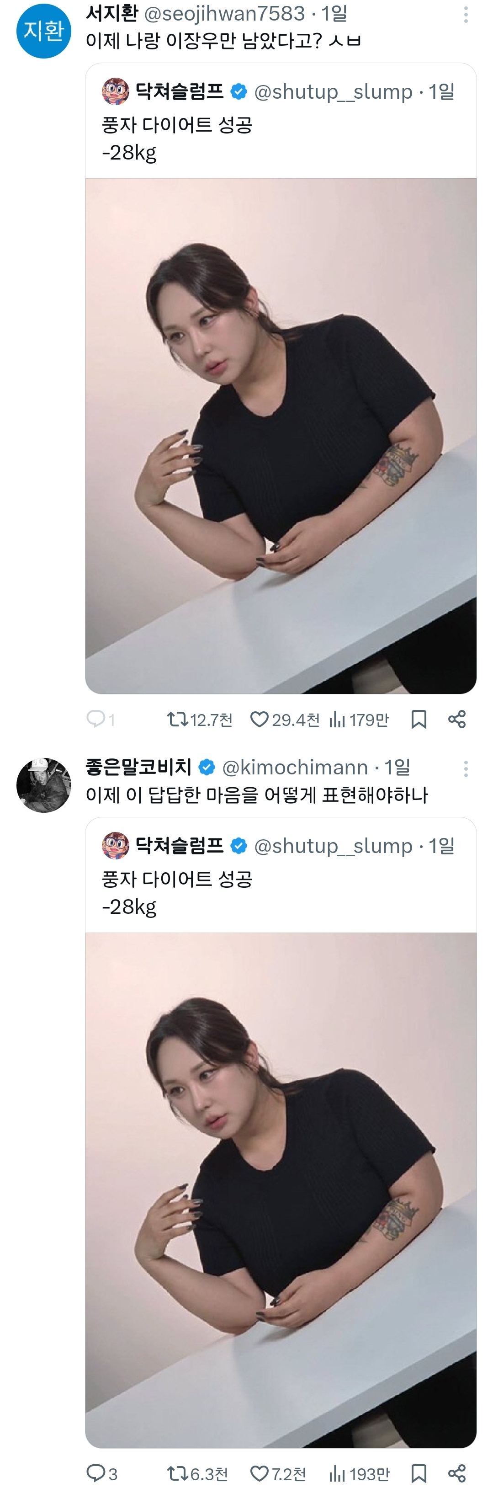
Task: Like the tweet with 7.2천 likes
Action: [260, 1473]
